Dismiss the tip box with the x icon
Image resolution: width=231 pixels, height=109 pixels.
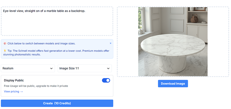[110, 43]
